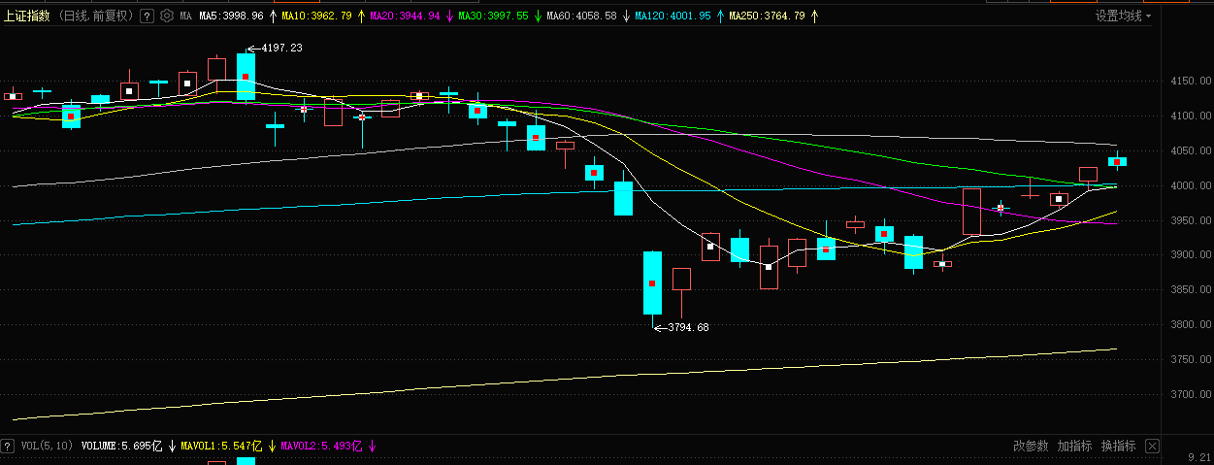The height and width of the screenshot is (465, 1214).
Task: Click the 加指标 button
Action: tap(1074, 446)
